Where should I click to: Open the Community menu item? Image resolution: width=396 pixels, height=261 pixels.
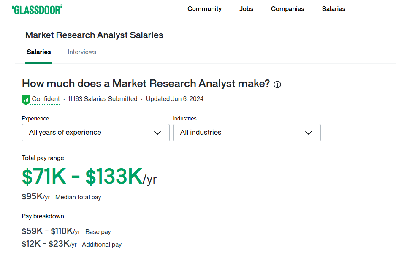(x=204, y=9)
